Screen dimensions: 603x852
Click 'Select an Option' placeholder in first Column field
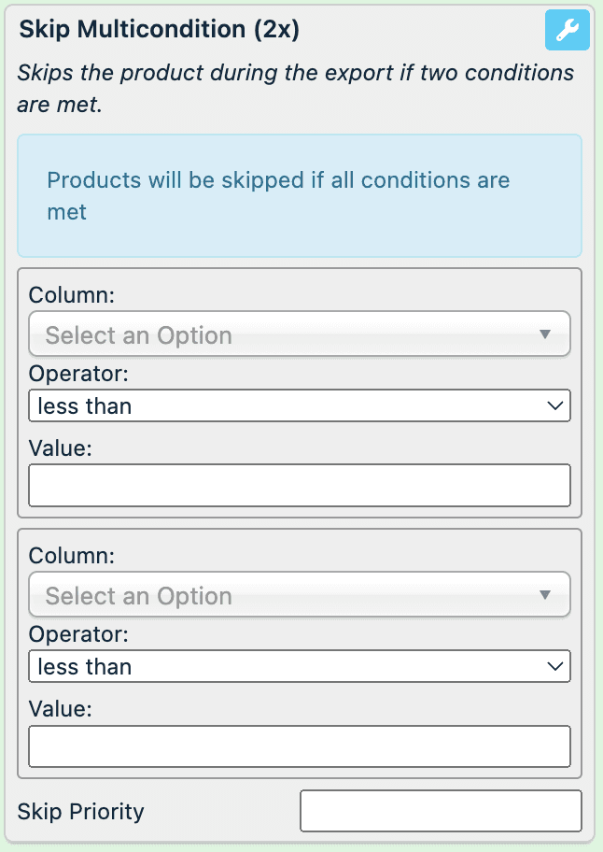(x=139, y=335)
